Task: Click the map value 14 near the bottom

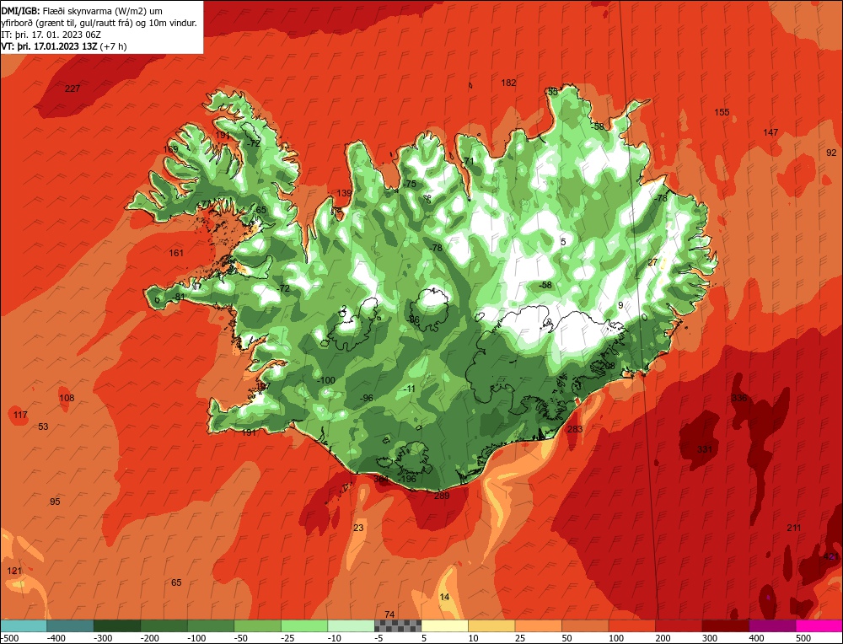Action: [x=444, y=598]
